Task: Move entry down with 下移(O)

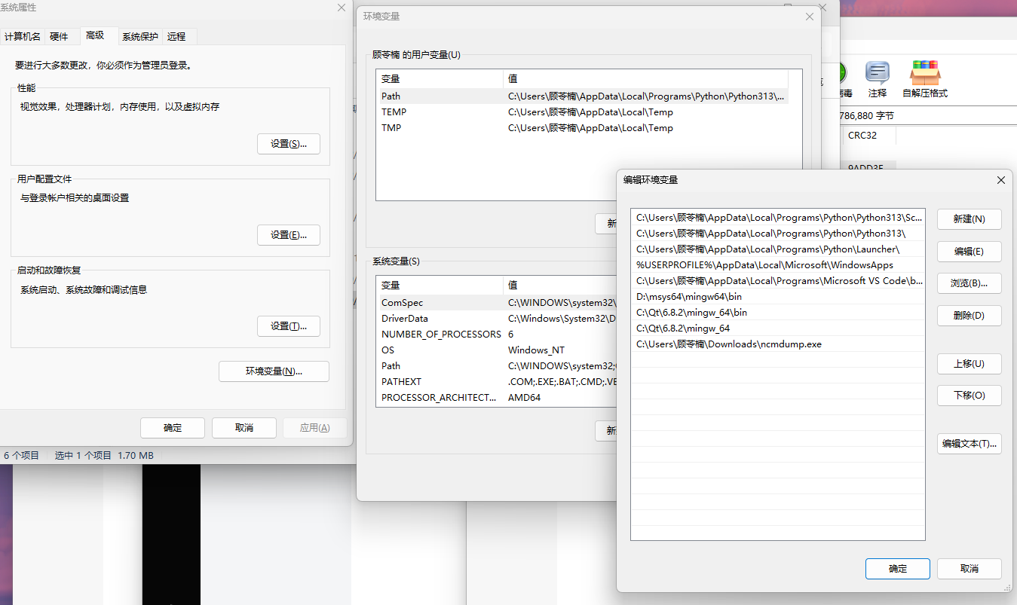Action: (x=969, y=396)
